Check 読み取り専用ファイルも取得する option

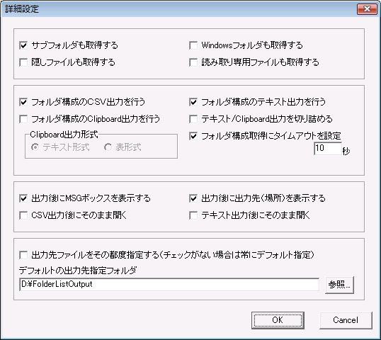point(193,62)
